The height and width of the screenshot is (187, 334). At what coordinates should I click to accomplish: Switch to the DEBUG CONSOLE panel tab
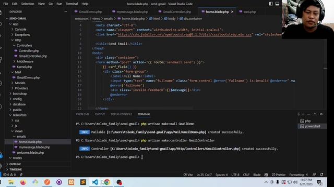click(121, 114)
